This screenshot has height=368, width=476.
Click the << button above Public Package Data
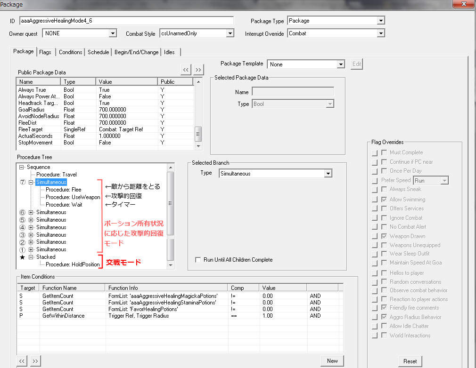pos(186,70)
